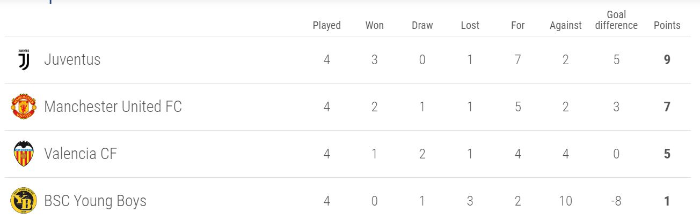This screenshot has width=700, height=220.
Task: Click Juventus points value 9
Action: [667, 60]
